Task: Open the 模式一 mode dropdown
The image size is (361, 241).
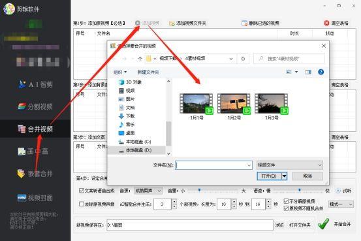Action: pyautogui.click(x=341, y=204)
